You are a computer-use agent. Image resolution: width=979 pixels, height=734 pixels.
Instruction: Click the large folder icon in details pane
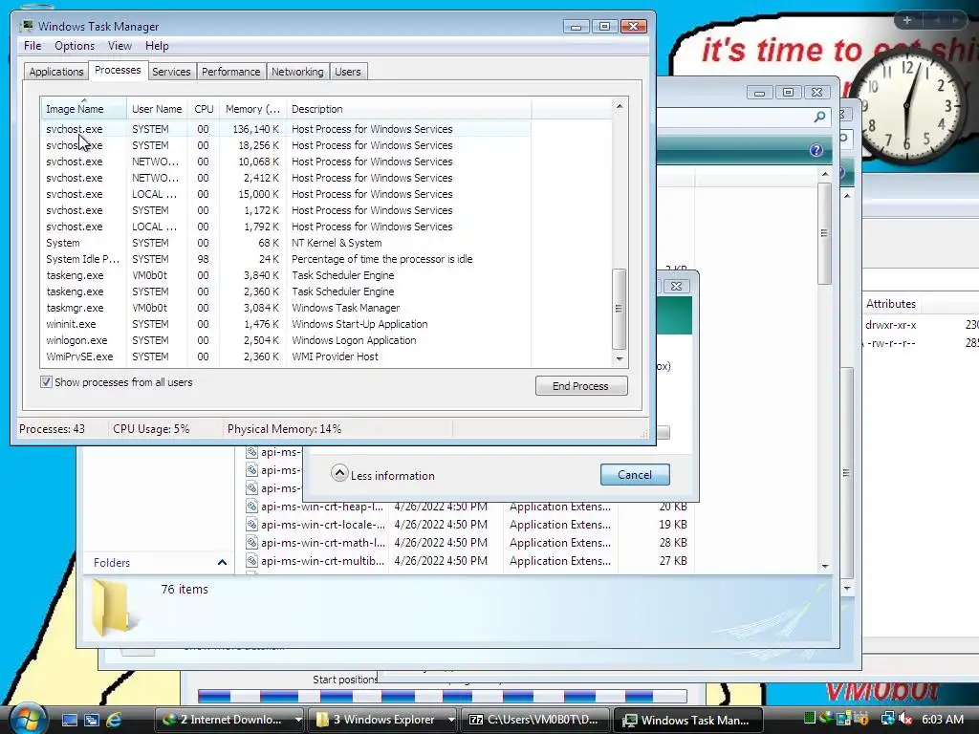115,606
